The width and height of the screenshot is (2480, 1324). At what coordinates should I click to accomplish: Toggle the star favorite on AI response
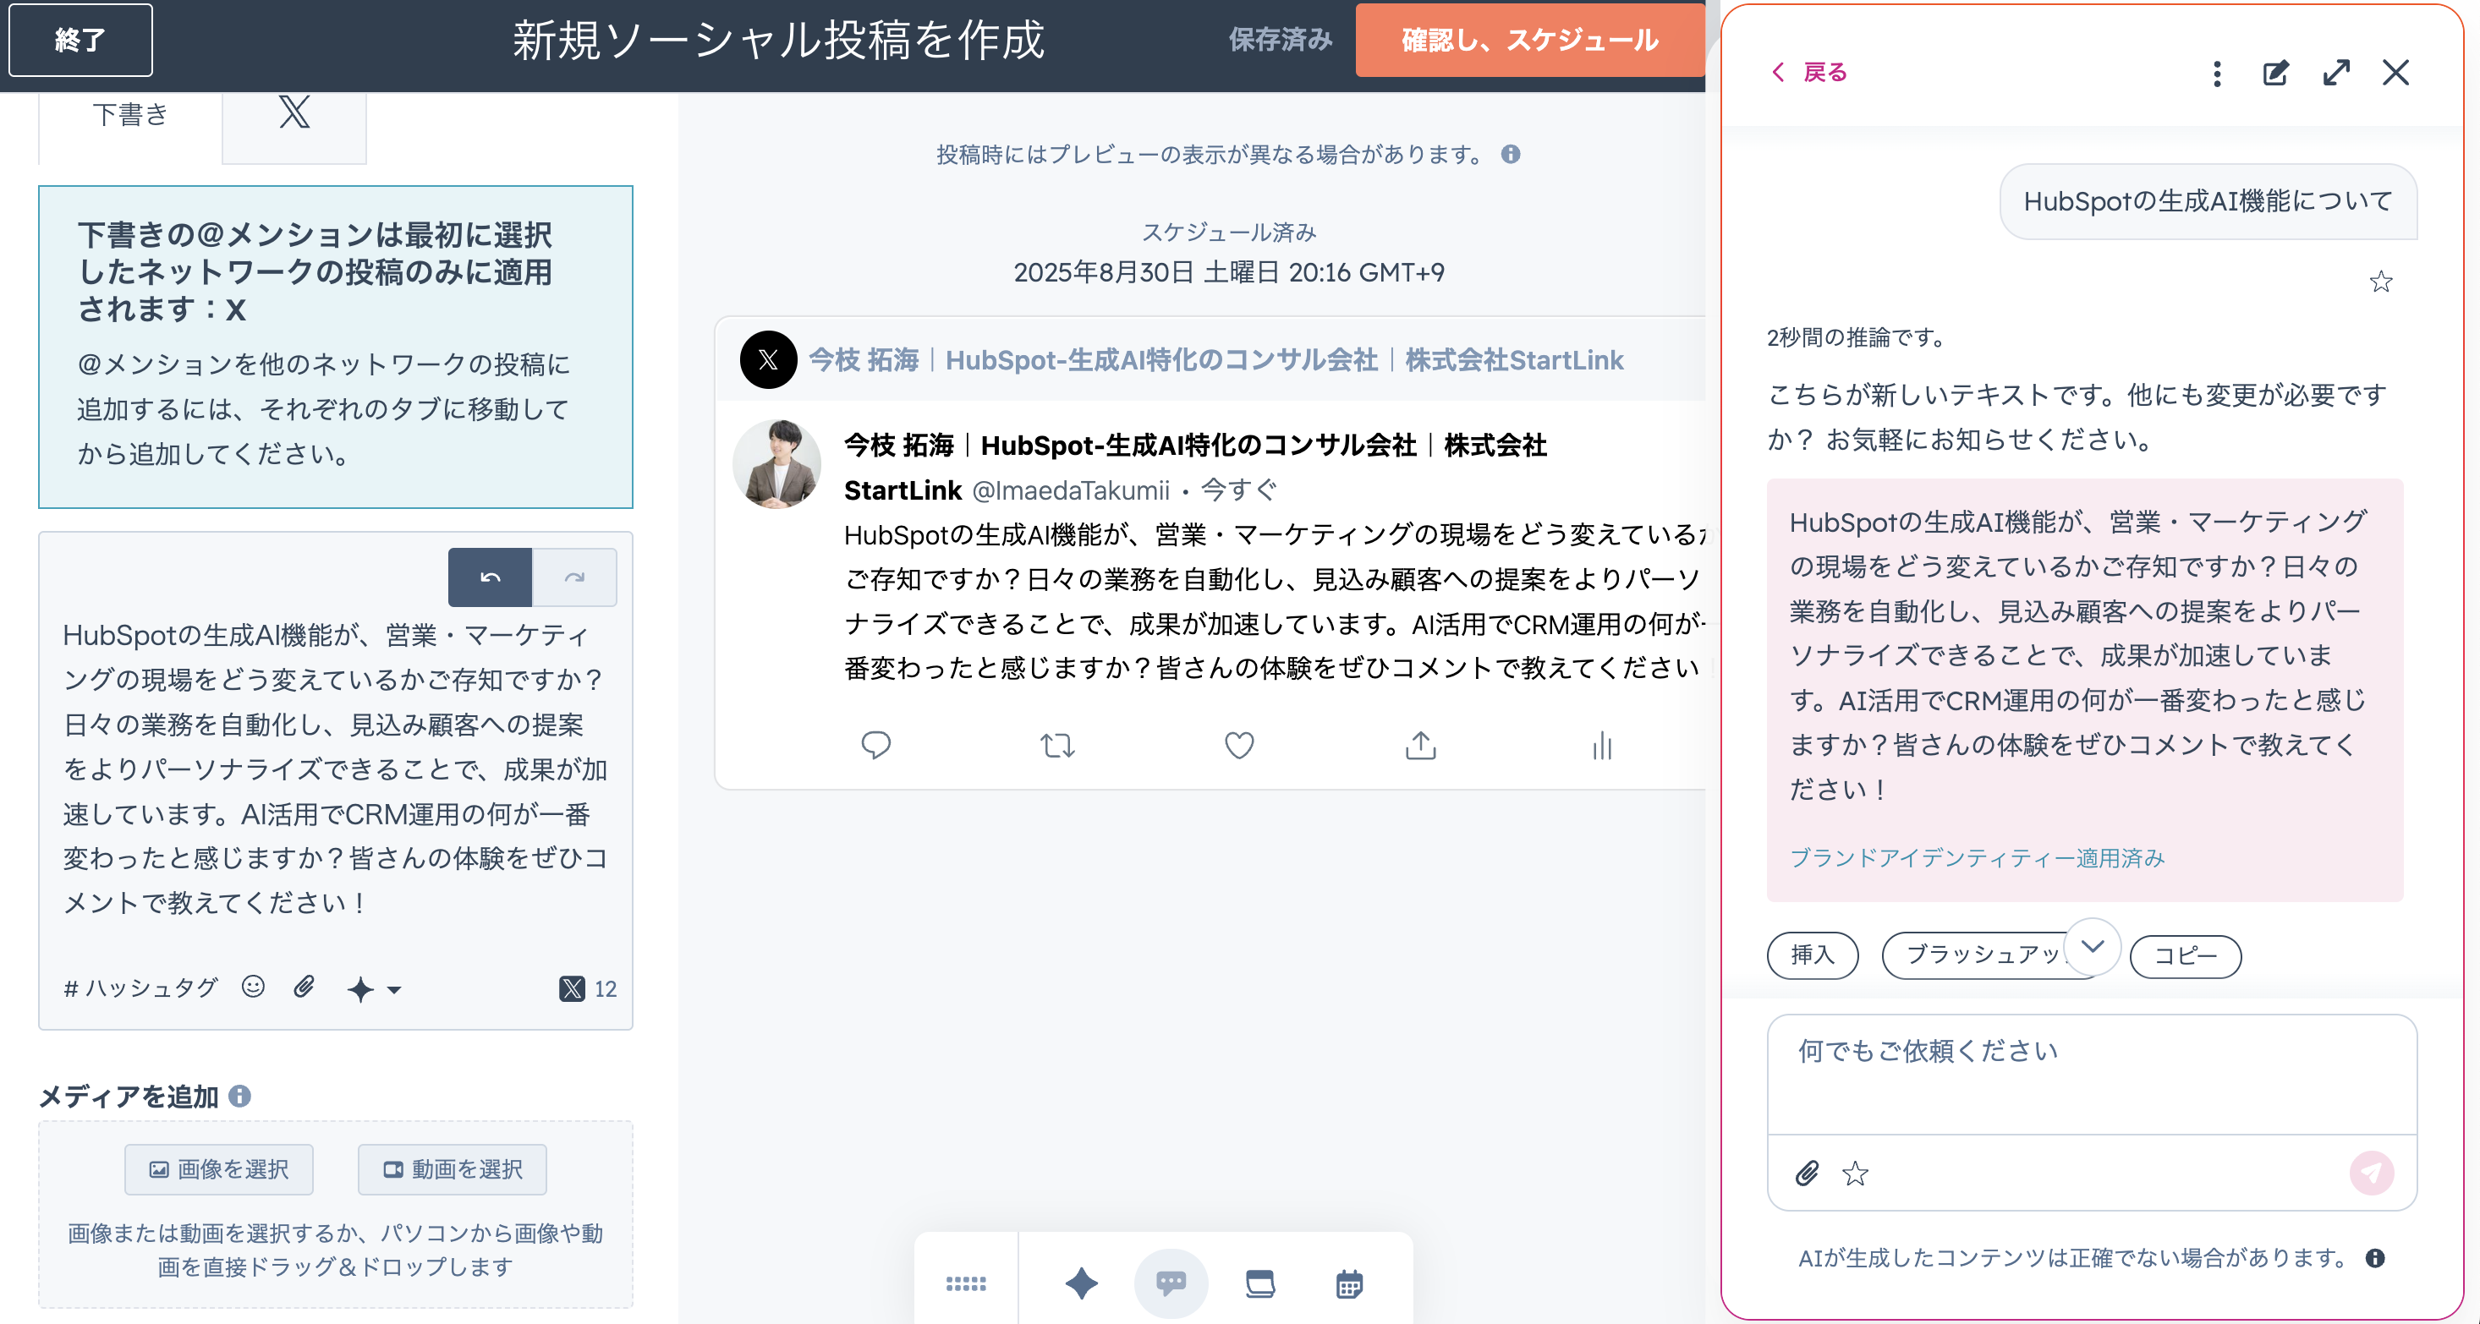[2380, 282]
